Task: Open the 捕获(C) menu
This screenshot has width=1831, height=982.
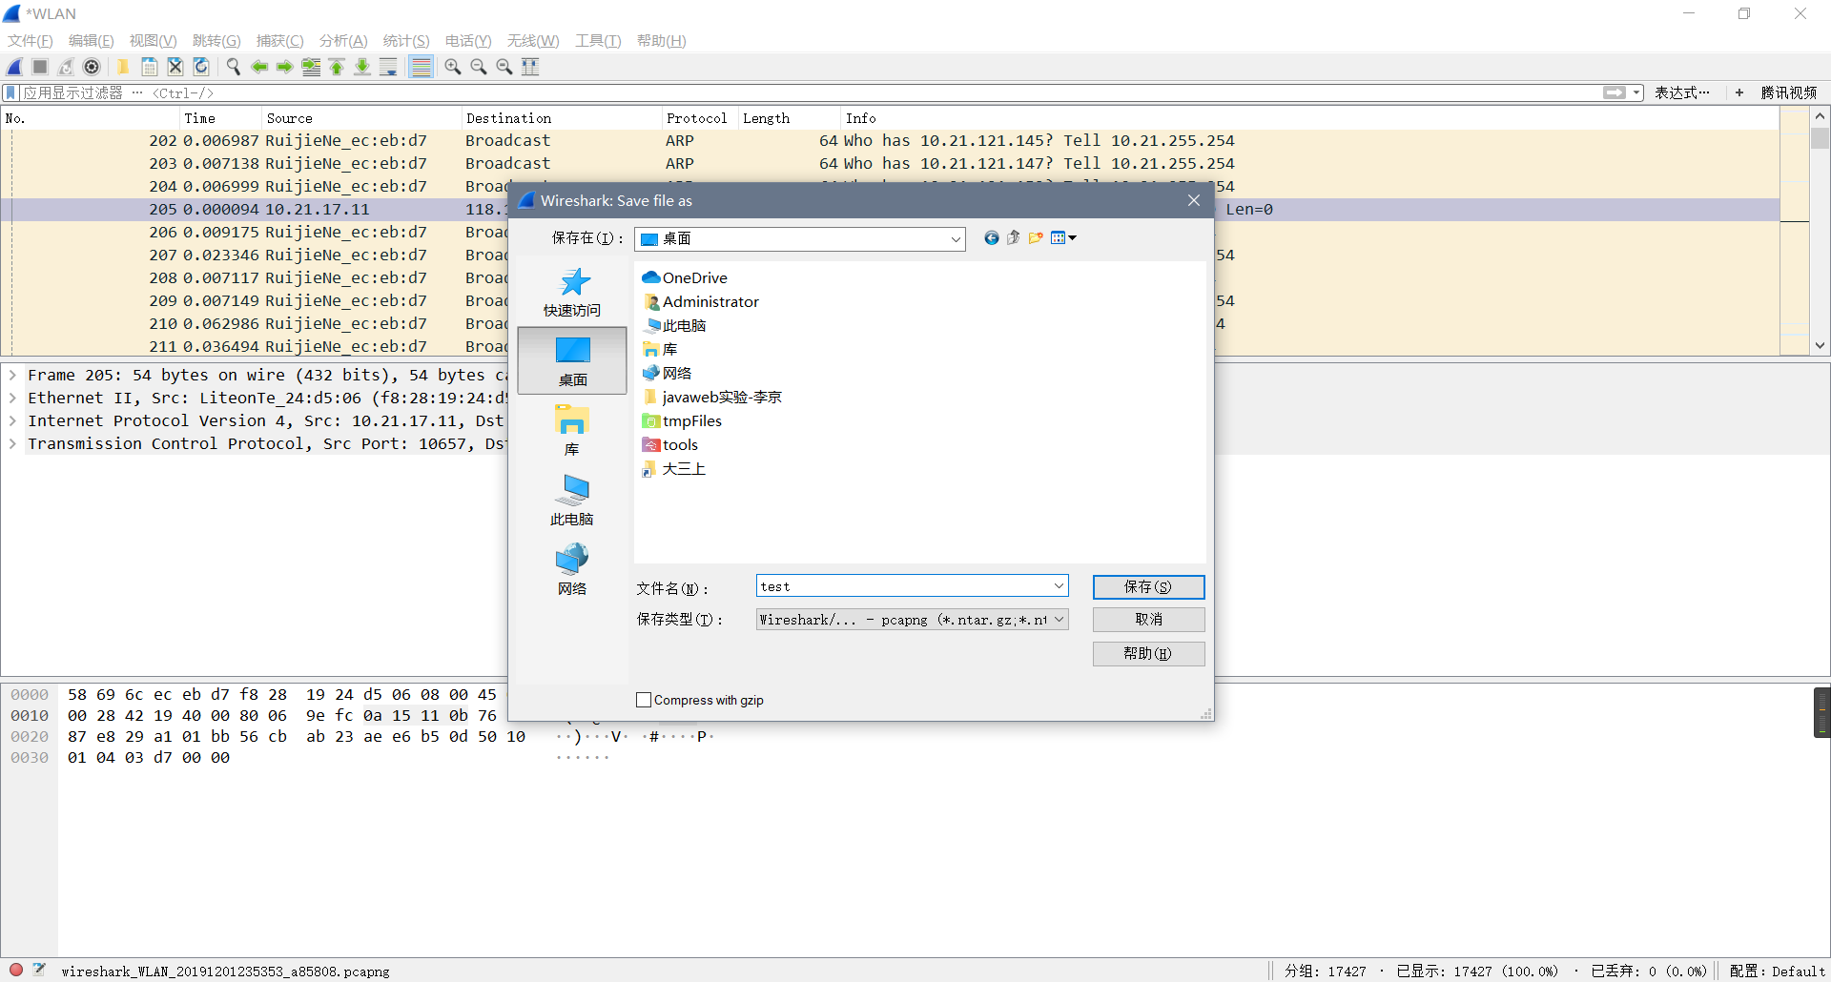Action: click(279, 40)
